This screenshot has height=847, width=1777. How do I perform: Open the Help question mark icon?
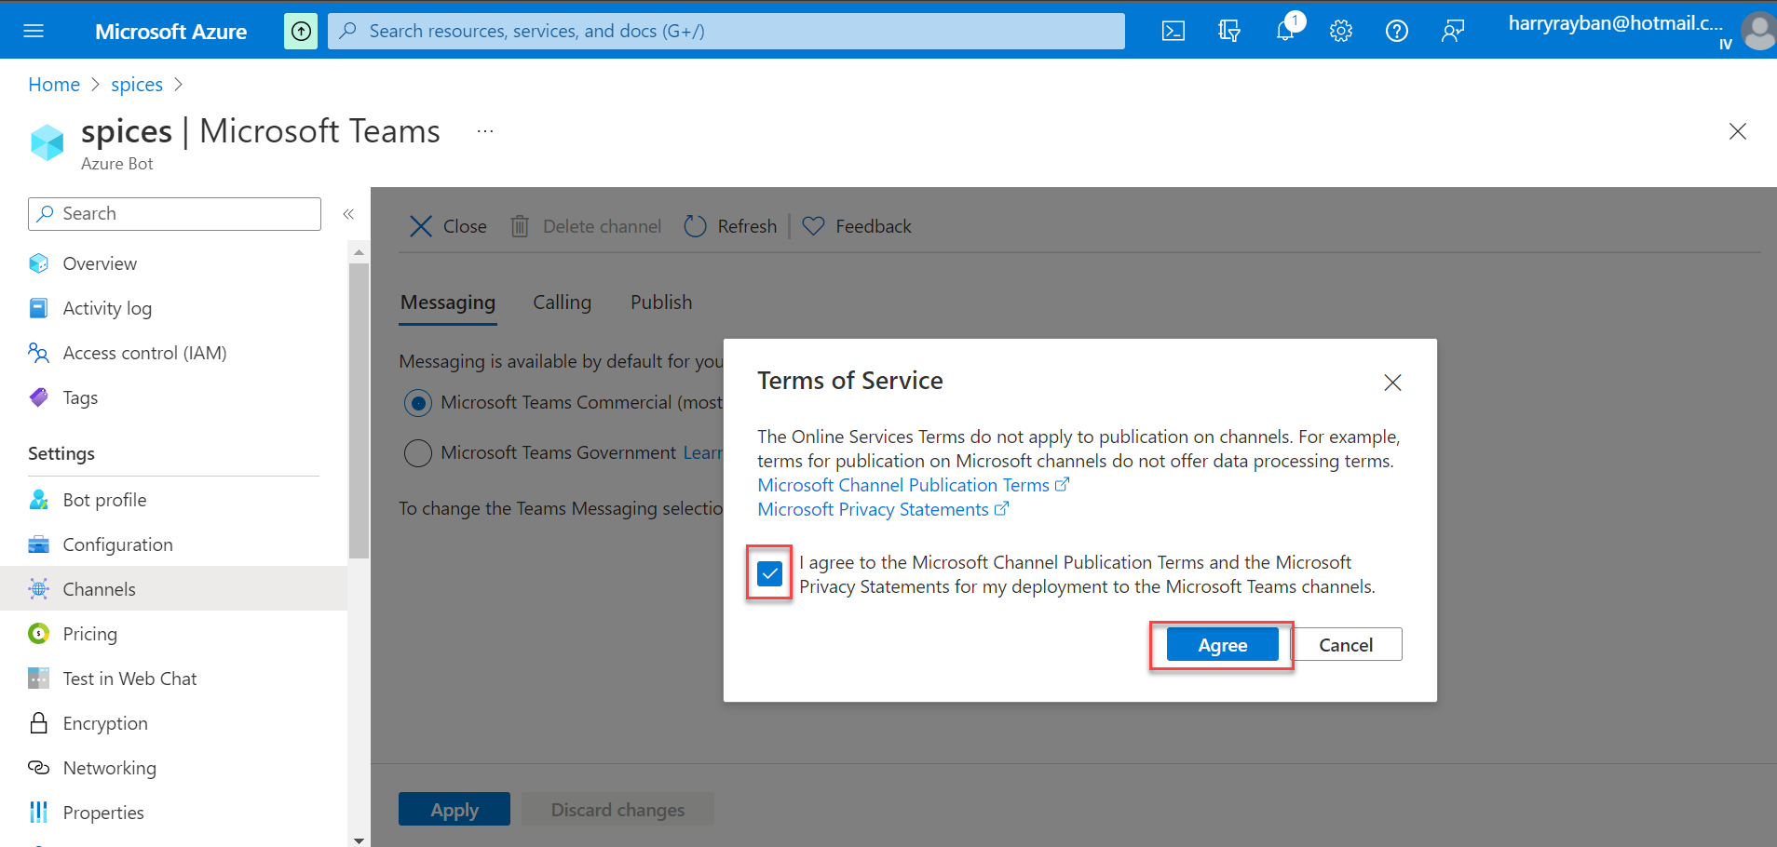tap(1397, 31)
